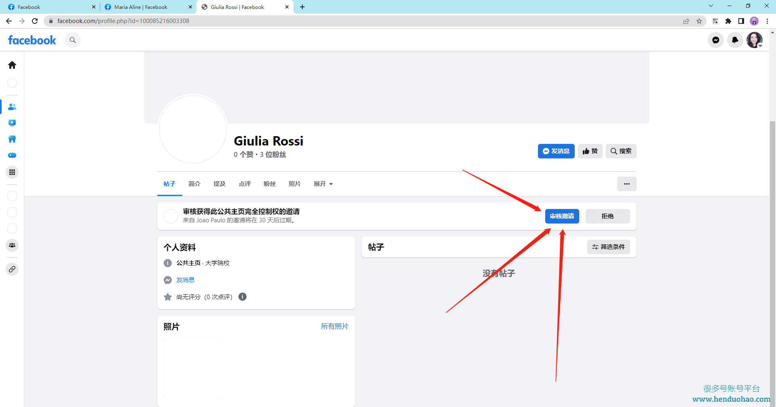Click the 赞 like button
Viewport: 776px width, 407px height.
590,151
